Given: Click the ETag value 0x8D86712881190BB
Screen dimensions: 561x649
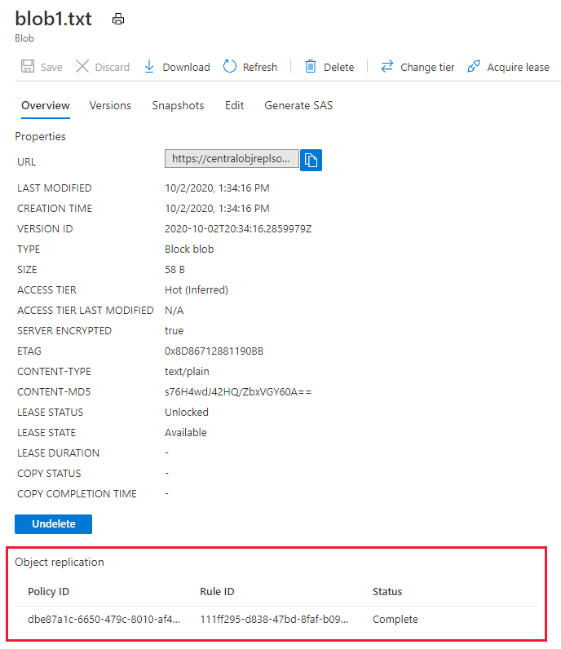Looking at the screenshot, I should pyautogui.click(x=214, y=351).
